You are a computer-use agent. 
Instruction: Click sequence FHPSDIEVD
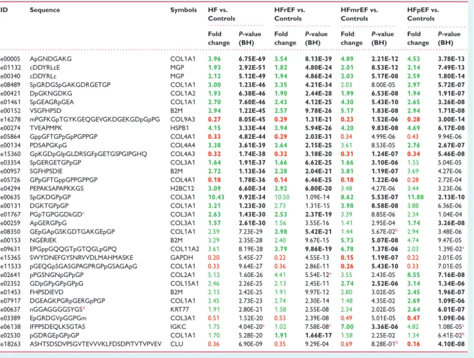click(x=46, y=292)
